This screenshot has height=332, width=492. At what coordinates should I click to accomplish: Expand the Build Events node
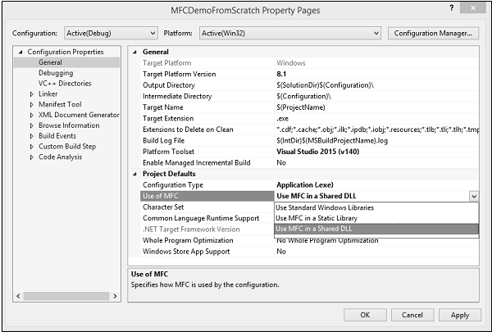(31, 136)
